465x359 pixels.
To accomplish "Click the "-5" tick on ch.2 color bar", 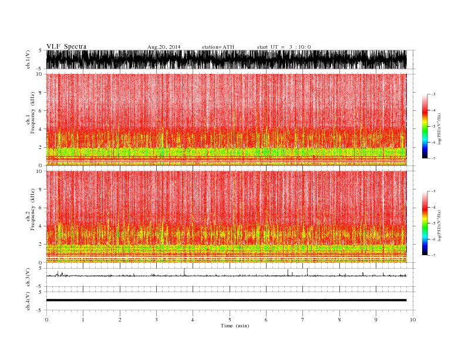I will coord(433,223).
